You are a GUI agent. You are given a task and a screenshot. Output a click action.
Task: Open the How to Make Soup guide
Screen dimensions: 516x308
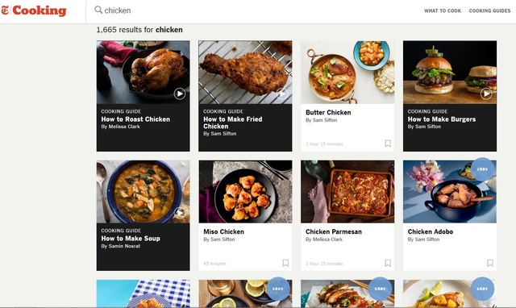131,239
